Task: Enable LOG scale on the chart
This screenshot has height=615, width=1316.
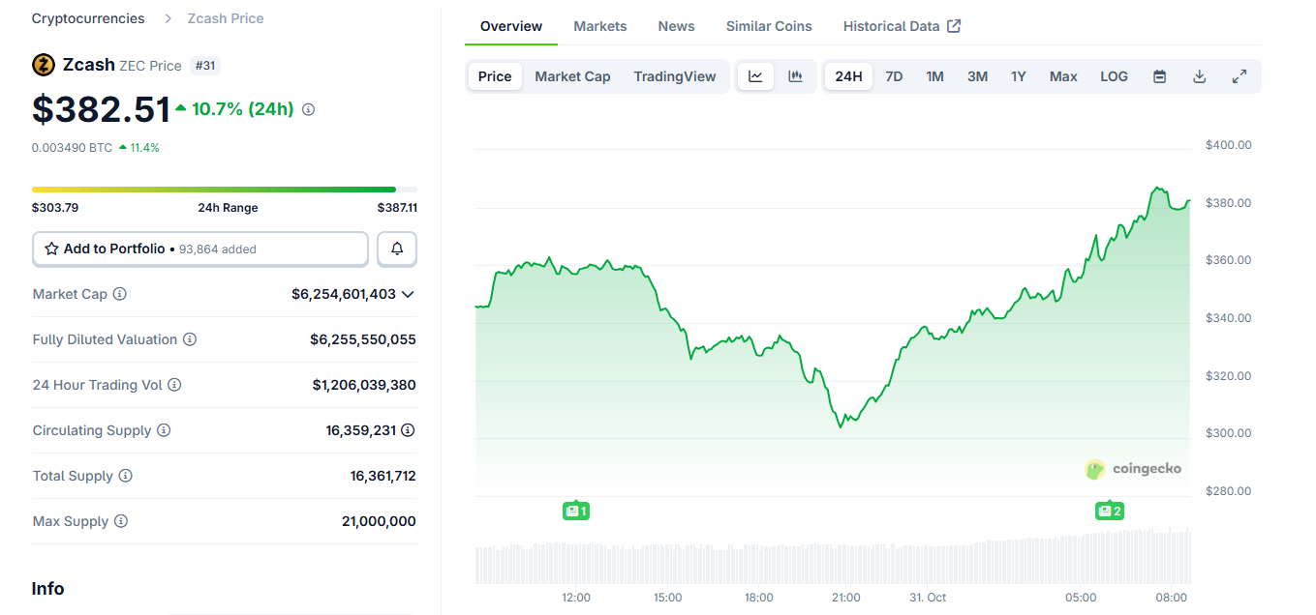Action: 1114,75
